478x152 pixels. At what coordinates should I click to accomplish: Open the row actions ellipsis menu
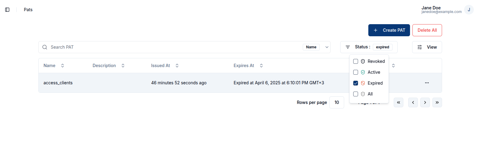(x=427, y=83)
